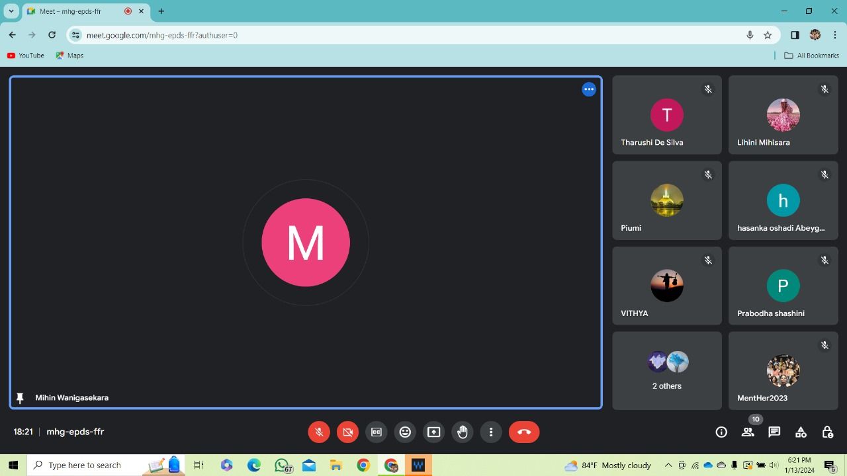847x476 pixels.
Task: Open meeting details info icon
Action: 721,432
